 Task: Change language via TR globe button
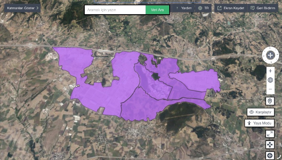[203, 8]
